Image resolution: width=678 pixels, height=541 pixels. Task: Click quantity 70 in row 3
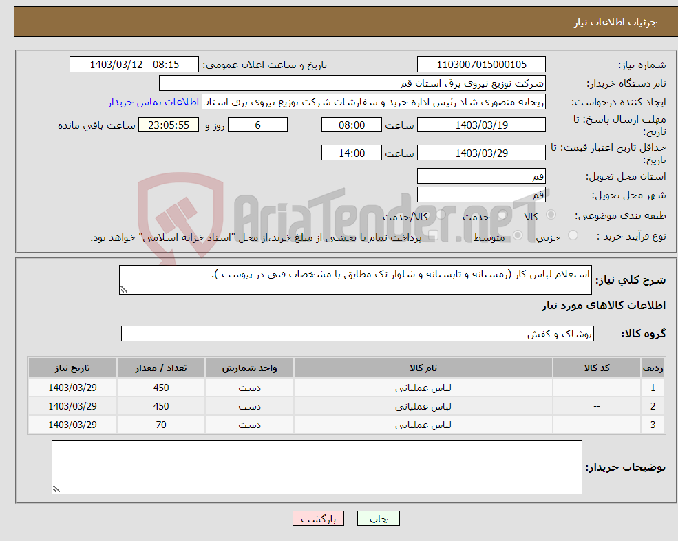click(x=161, y=425)
